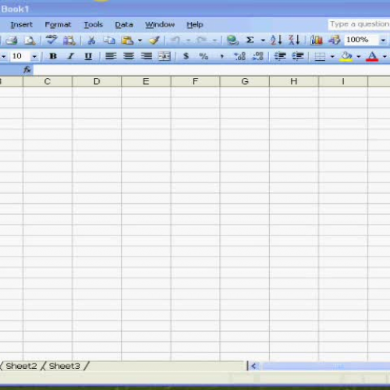Insert a hyperlink with the globe icon
Image resolution: width=390 pixels, height=390 pixels.
pyautogui.click(x=232, y=41)
